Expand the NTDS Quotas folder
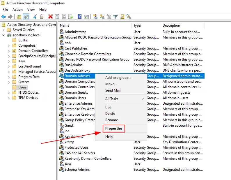The height and width of the screenshot is (180, 231). [x=8, y=92]
